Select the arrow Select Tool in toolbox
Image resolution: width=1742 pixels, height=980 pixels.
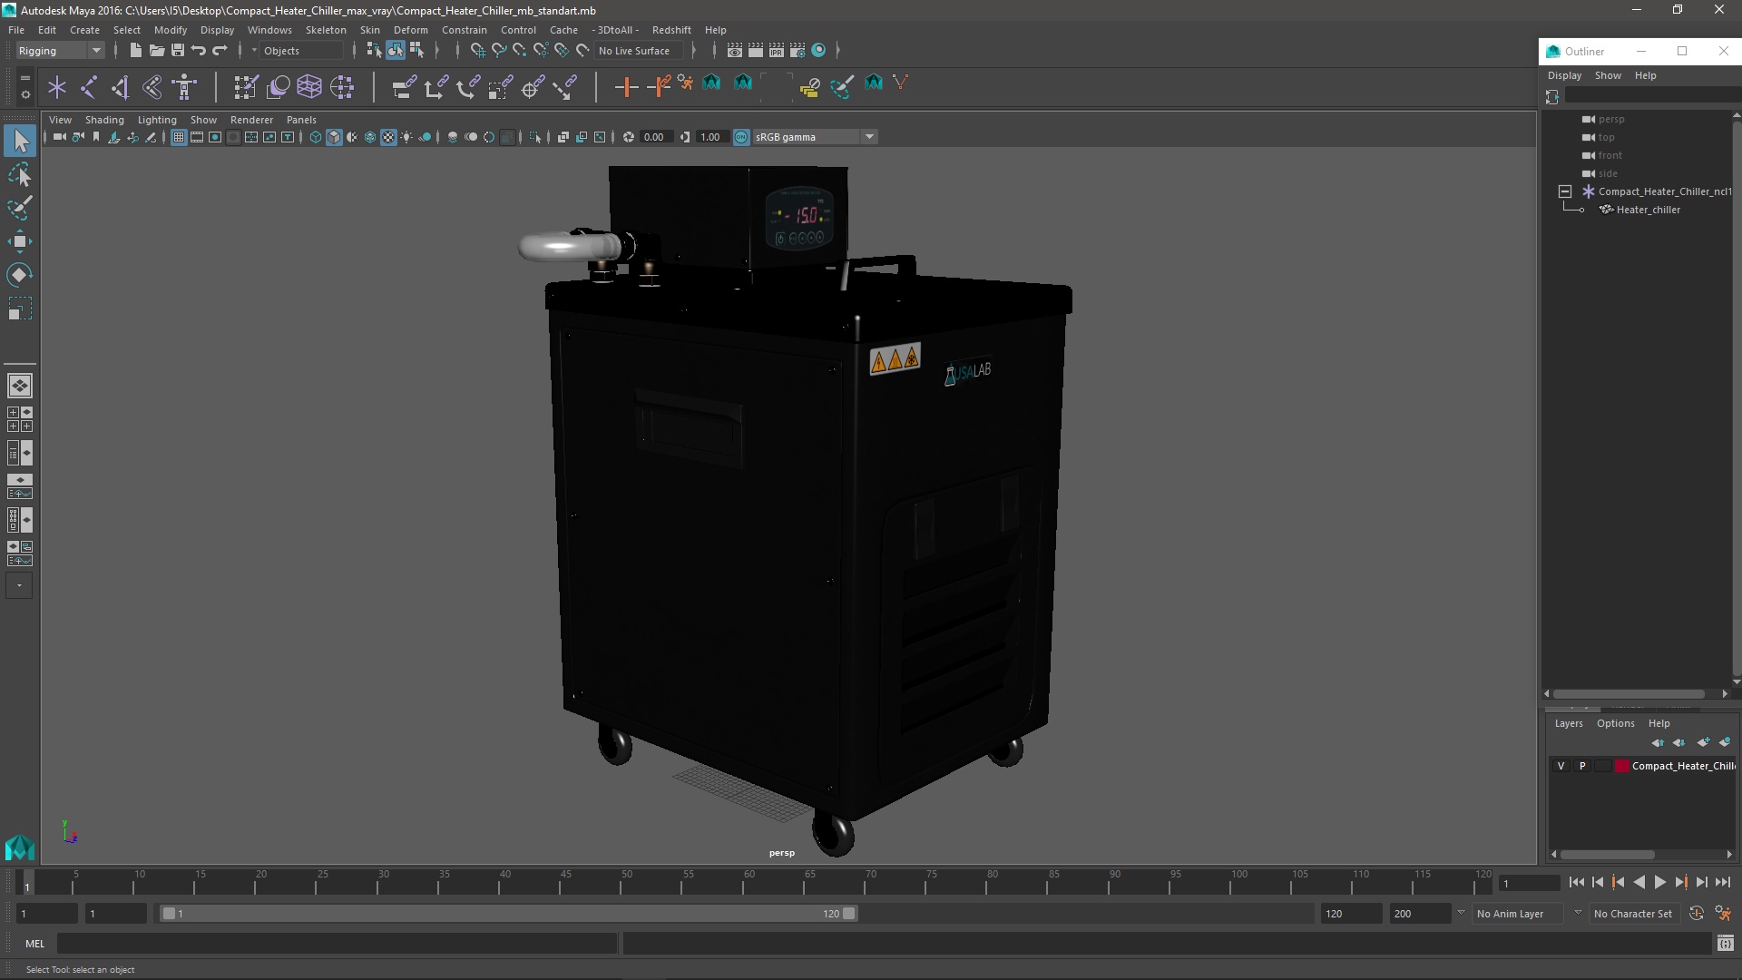point(20,141)
